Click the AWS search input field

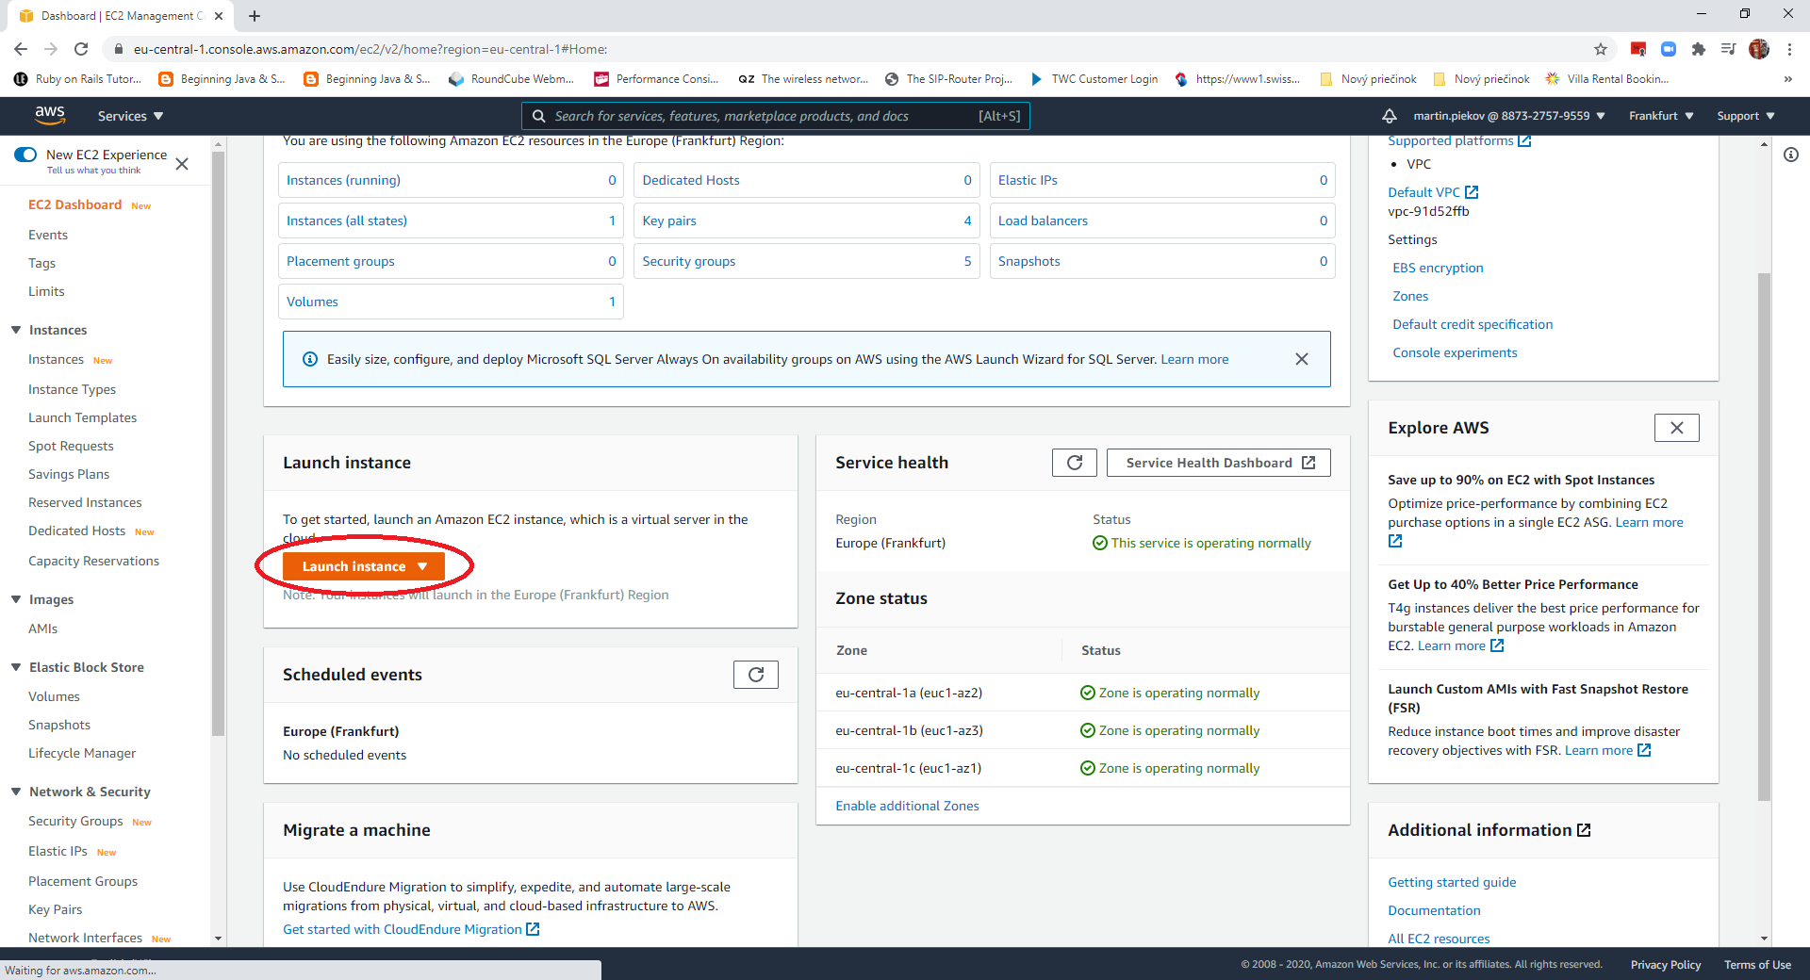click(775, 116)
